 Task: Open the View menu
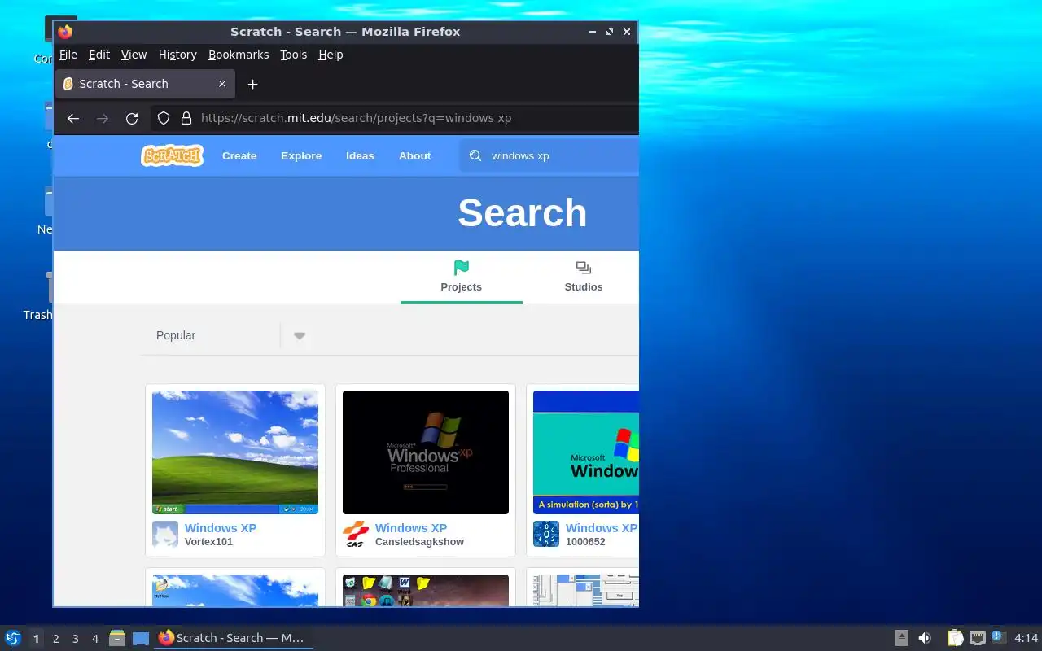pyautogui.click(x=134, y=55)
